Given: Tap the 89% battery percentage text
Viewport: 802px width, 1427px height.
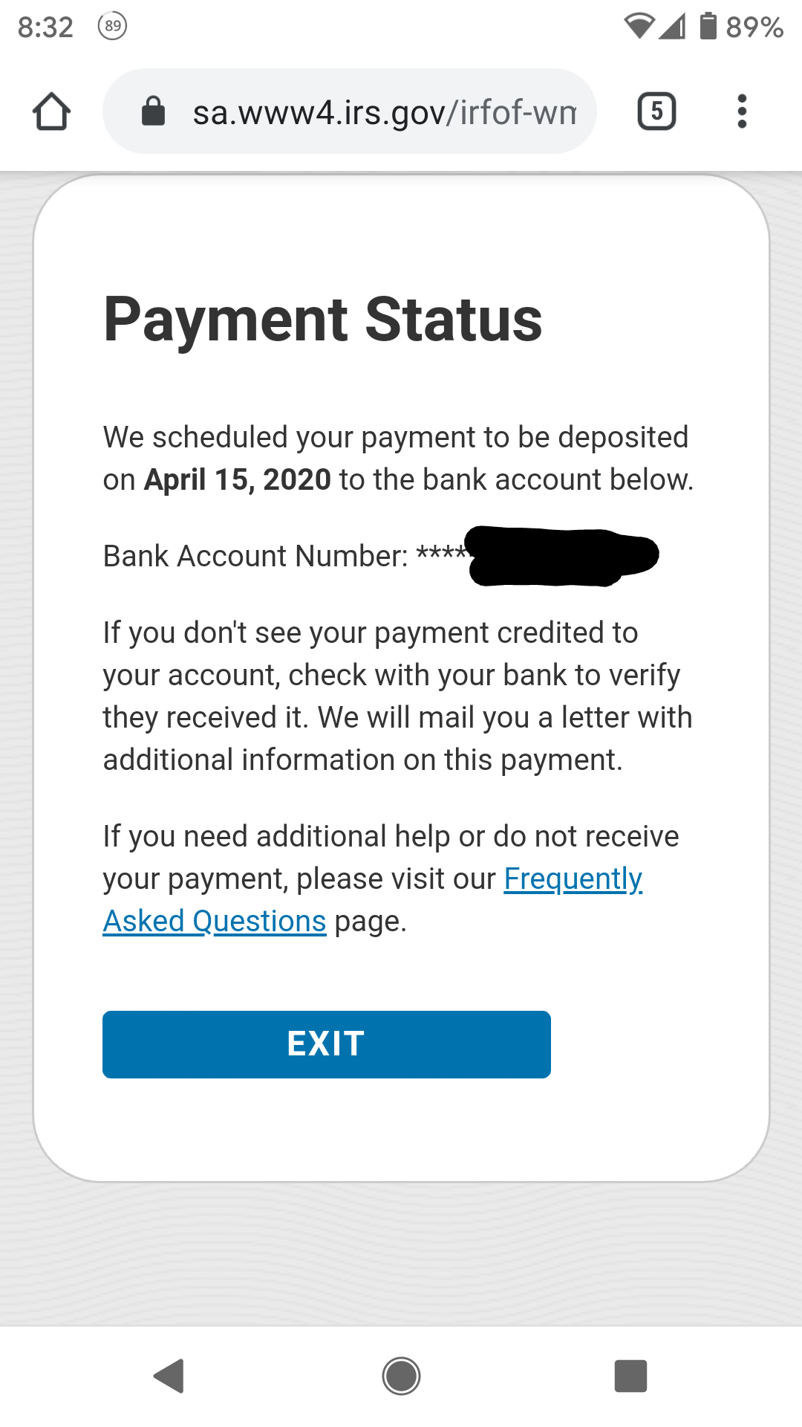Looking at the screenshot, I should (x=754, y=27).
